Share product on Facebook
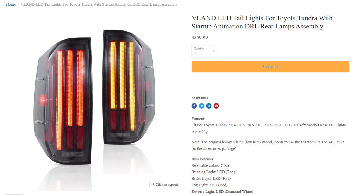Image resolution: width=357 pixels, height=195 pixels. click(x=194, y=106)
